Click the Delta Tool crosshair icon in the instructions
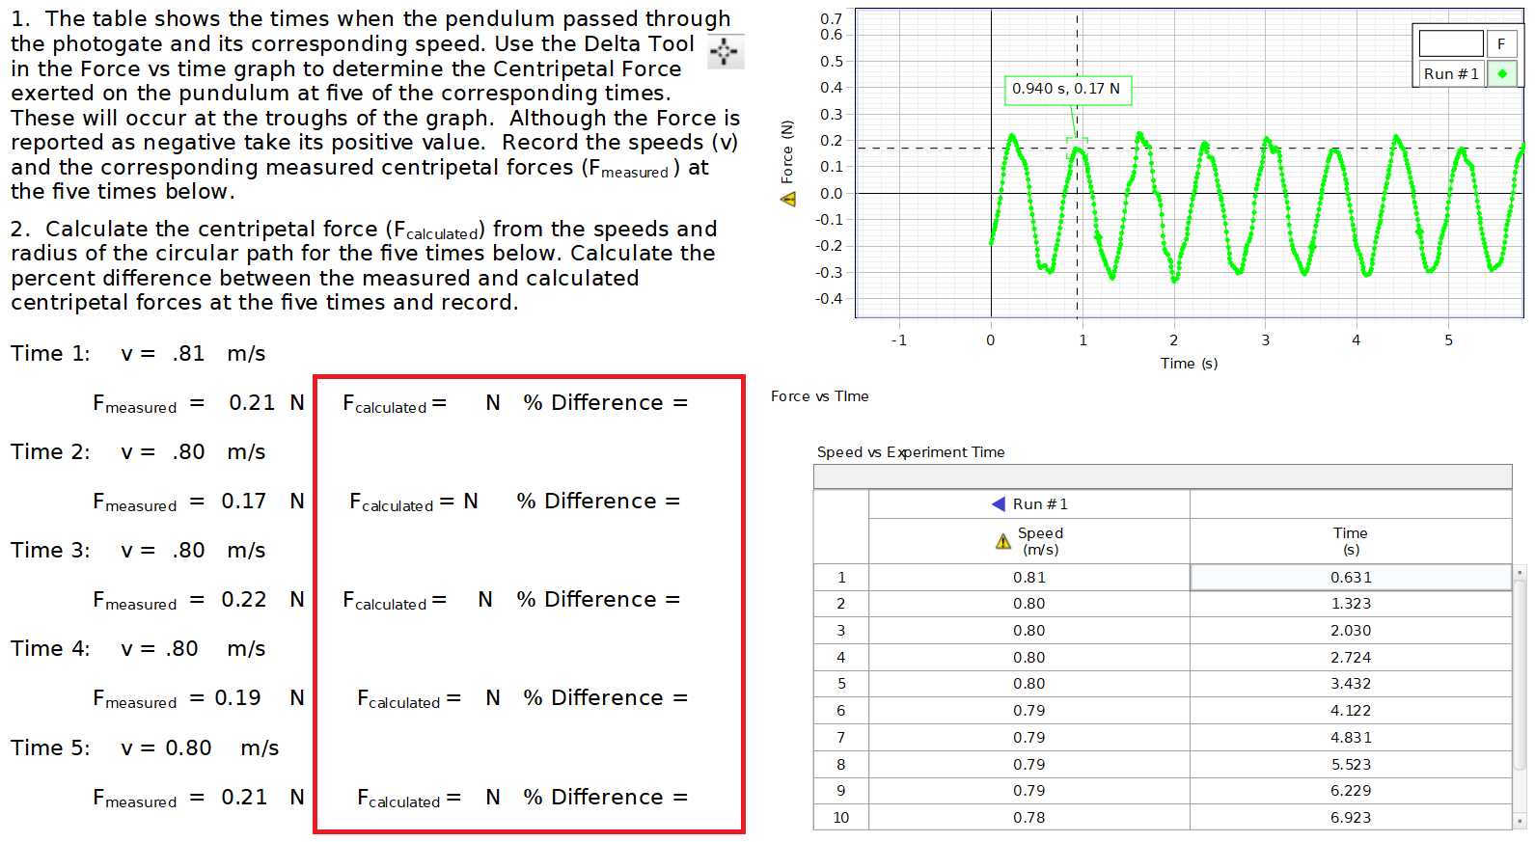Viewport: 1535px width, 842px height. click(726, 51)
